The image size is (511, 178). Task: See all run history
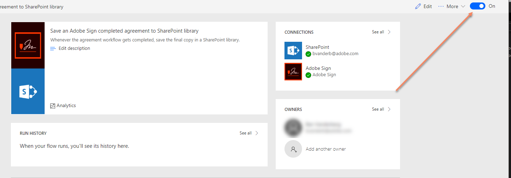[x=245, y=133]
